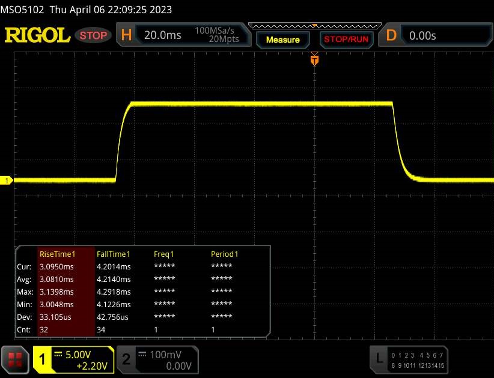Click the waveform memory overview bar

[x=315, y=26]
